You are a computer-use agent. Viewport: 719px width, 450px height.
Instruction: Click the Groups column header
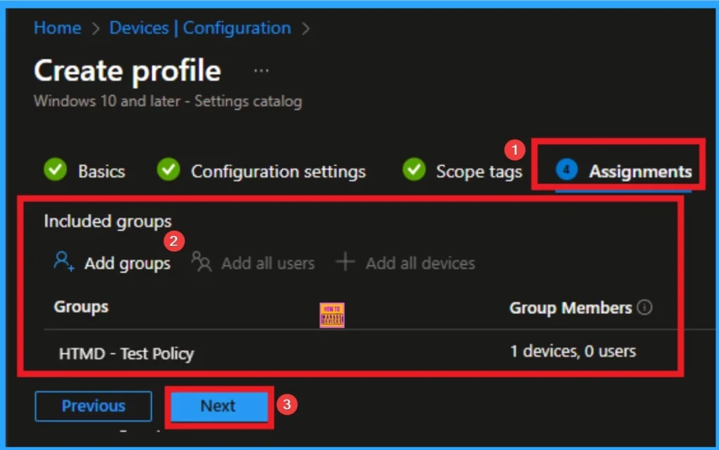click(x=81, y=307)
